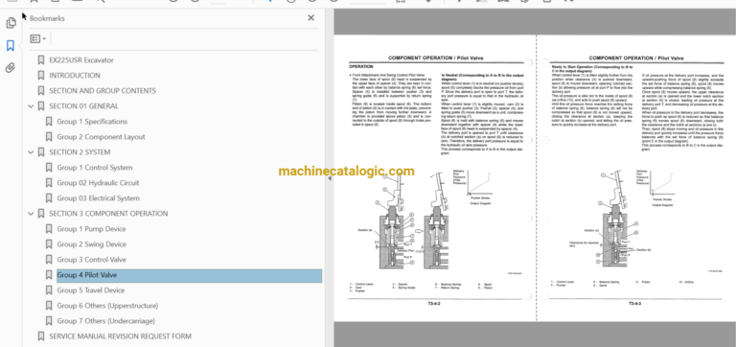Open Group 1 Pump Device bookmark
This screenshot has width=736, height=347.
(92, 229)
